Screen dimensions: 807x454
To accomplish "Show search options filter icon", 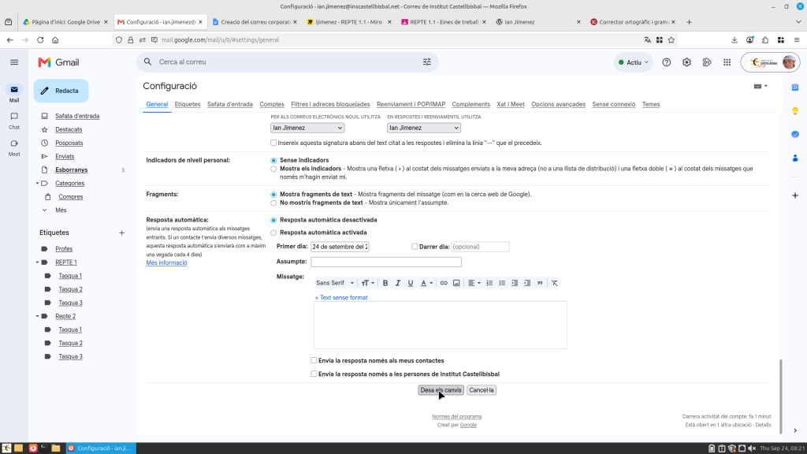I will point(426,61).
